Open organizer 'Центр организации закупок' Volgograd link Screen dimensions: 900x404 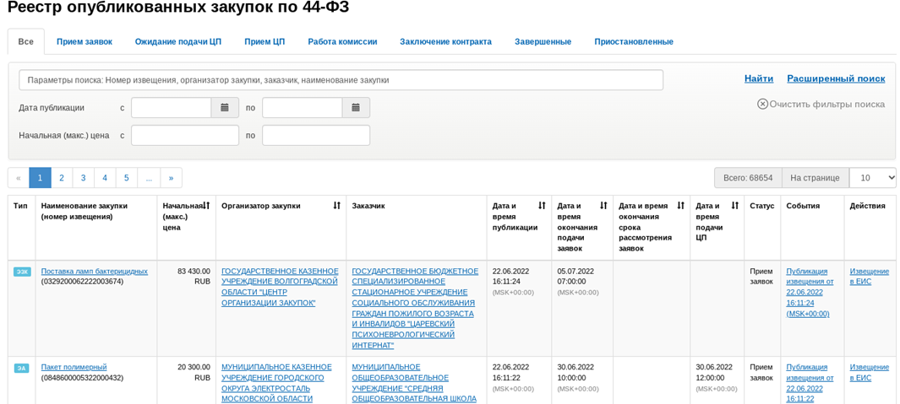click(x=280, y=287)
